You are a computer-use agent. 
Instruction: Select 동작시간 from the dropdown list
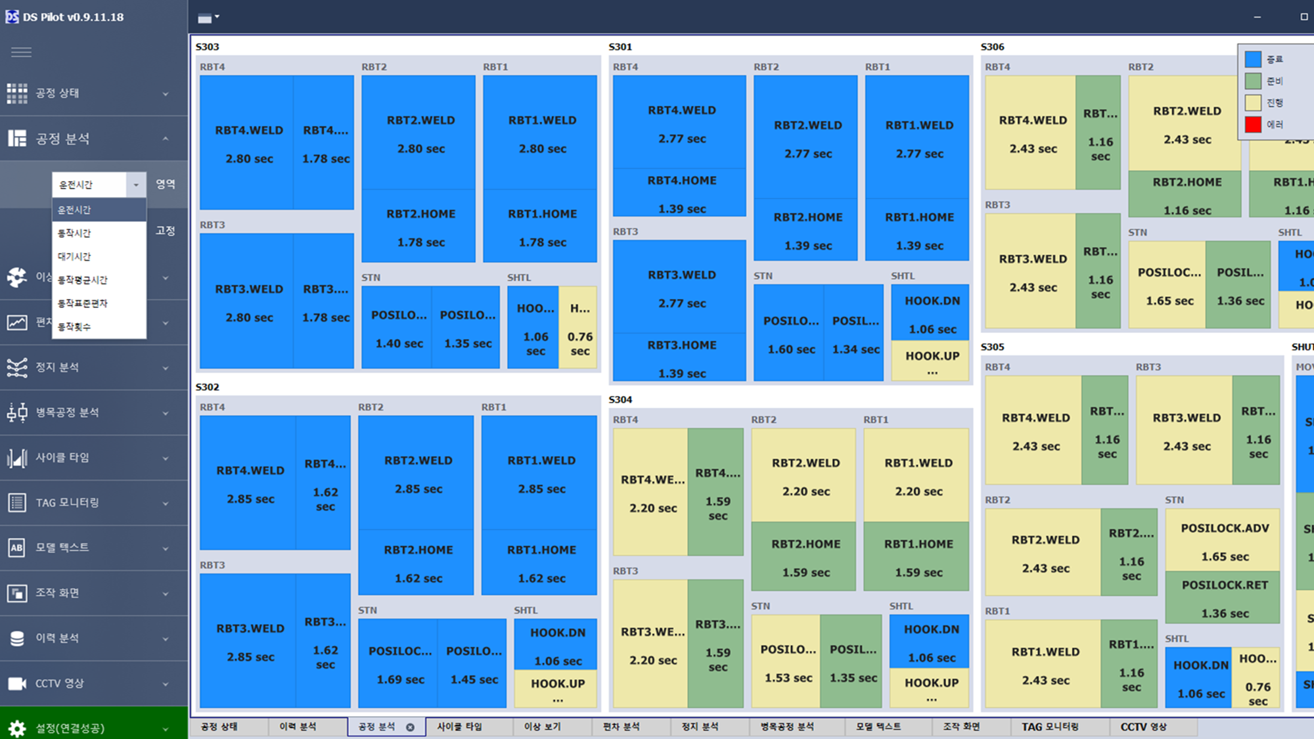pos(74,233)
